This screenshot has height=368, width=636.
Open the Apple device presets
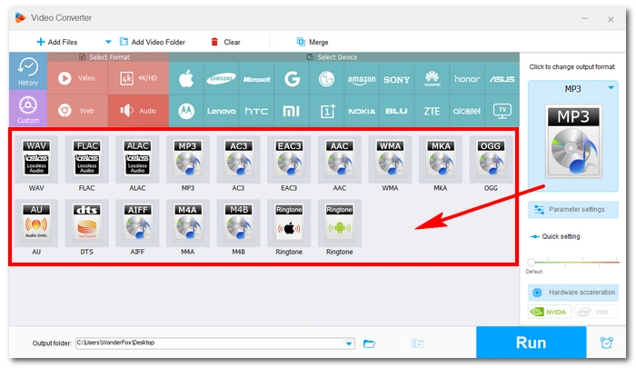(186, 79)
